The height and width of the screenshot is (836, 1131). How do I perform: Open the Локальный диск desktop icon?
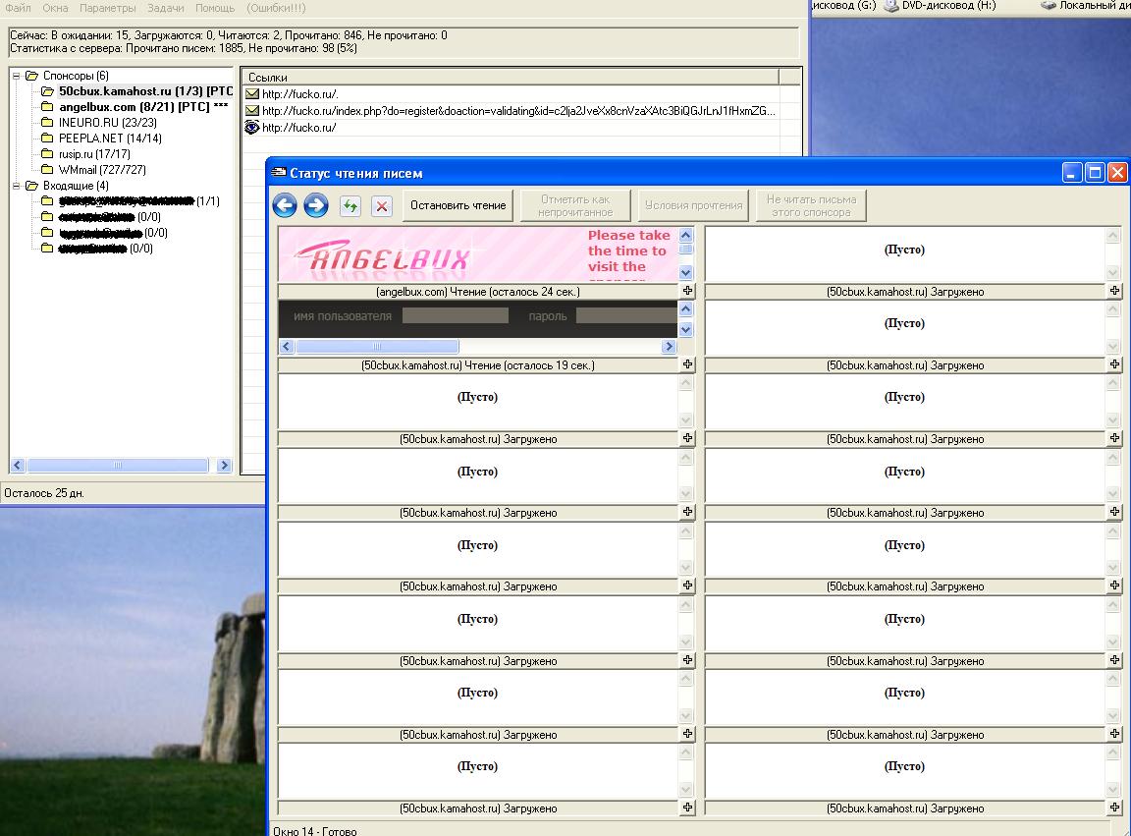1049,6
